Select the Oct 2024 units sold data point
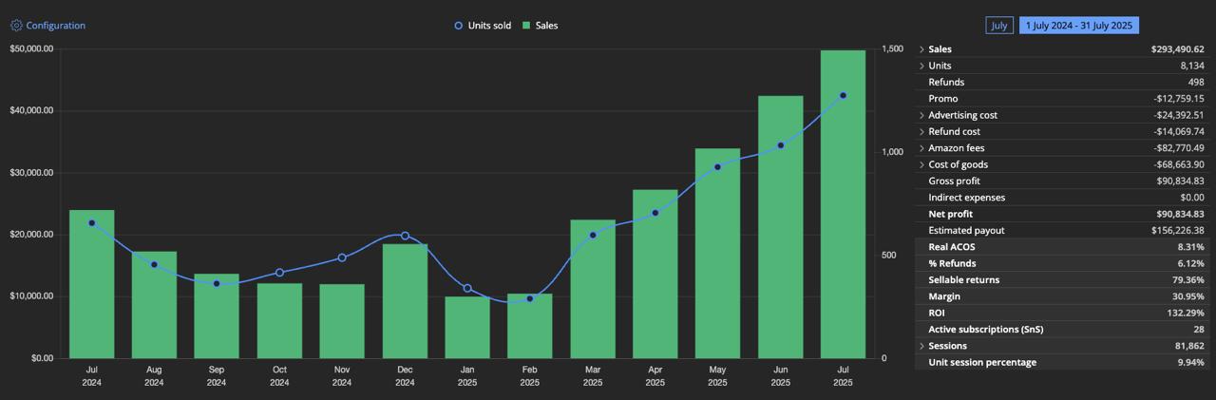 coord(279,273)
